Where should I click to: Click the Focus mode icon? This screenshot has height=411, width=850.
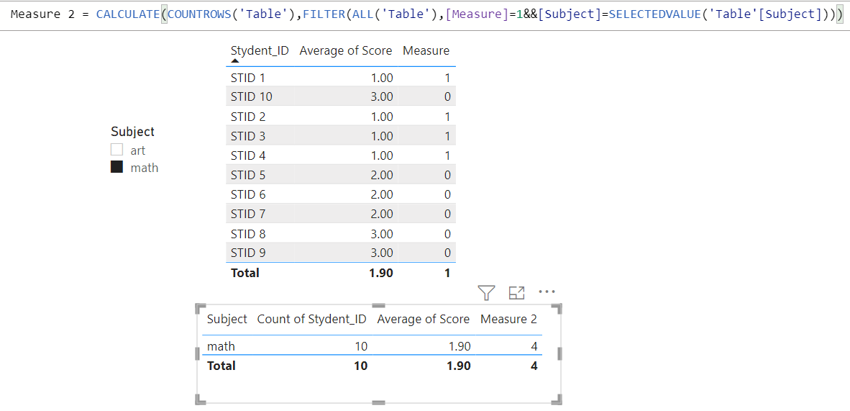pyautogui.click(x=516, y=293)
